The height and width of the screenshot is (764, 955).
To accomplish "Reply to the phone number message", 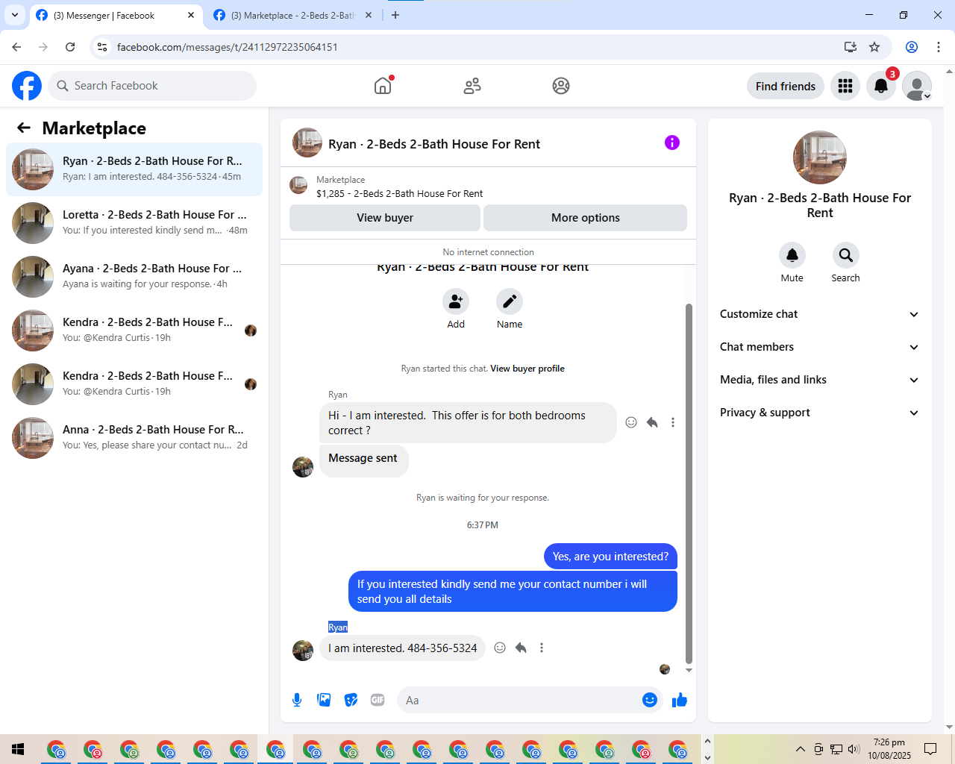I will pos(521,648).
